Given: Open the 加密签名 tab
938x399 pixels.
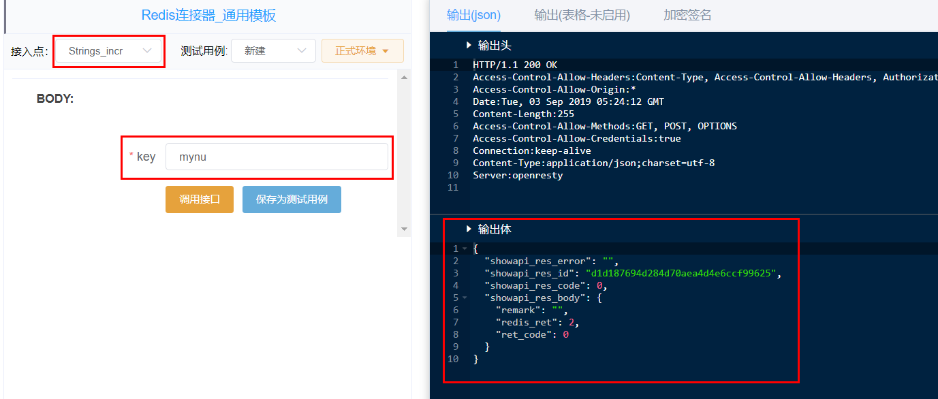Looking at the screenshot, I should pos(687,16).
